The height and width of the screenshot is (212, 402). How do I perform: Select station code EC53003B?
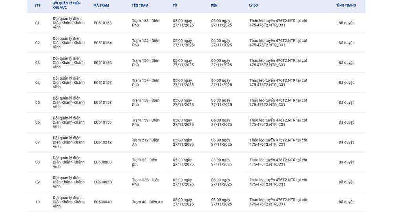pyautogui.click(x=102, y=182)
